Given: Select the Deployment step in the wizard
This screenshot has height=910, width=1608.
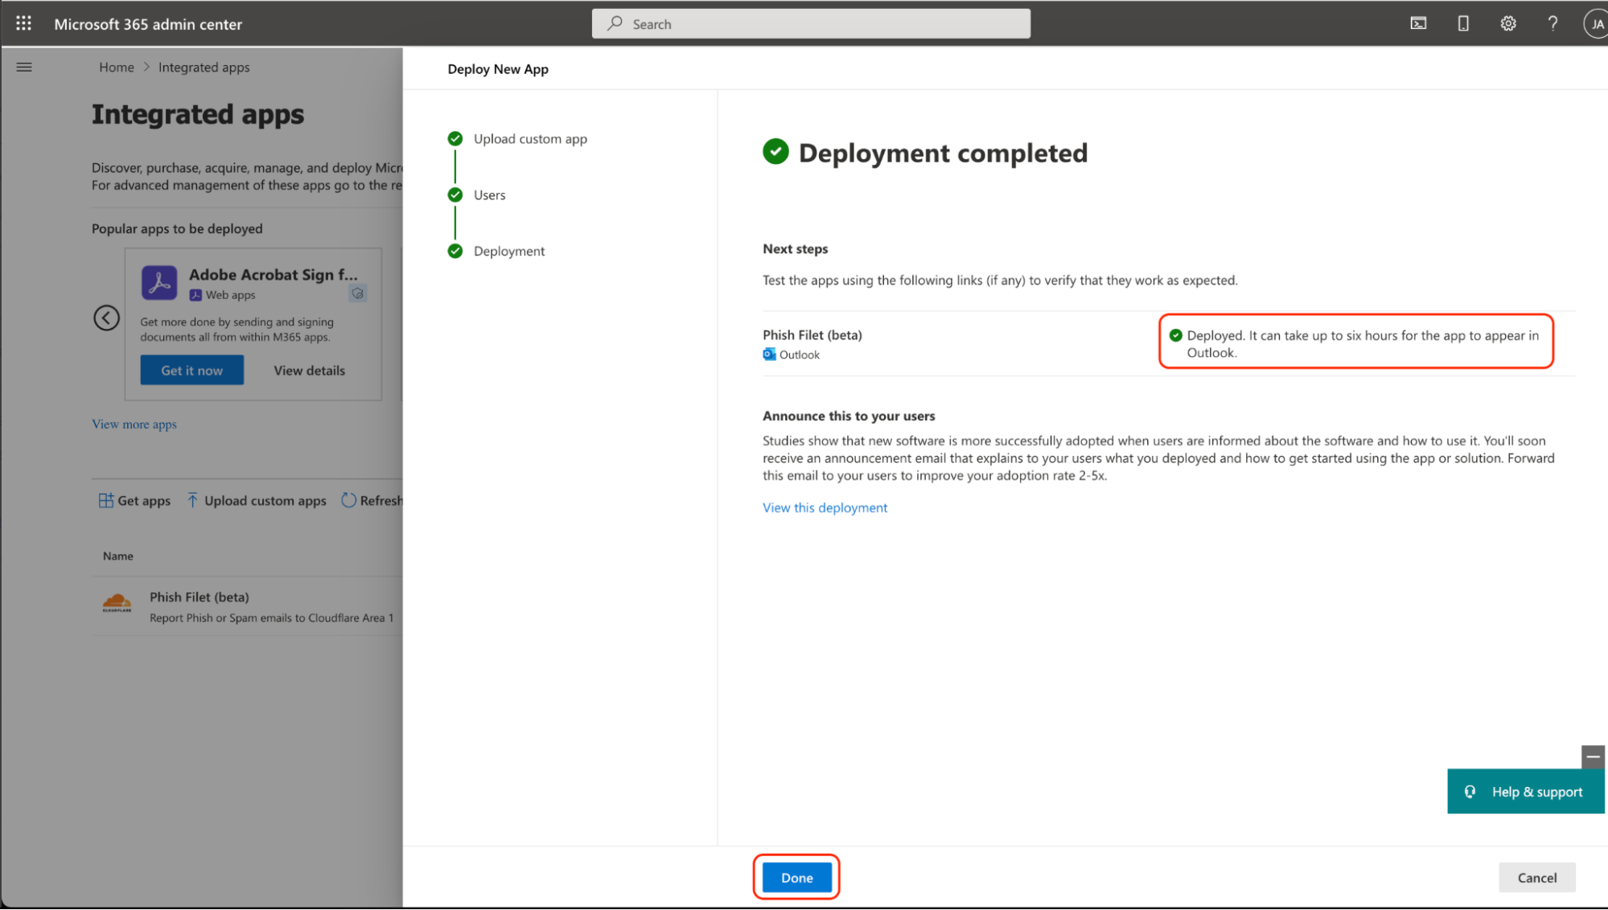Looking at the screenshot, I should click(x=509, y=251).
